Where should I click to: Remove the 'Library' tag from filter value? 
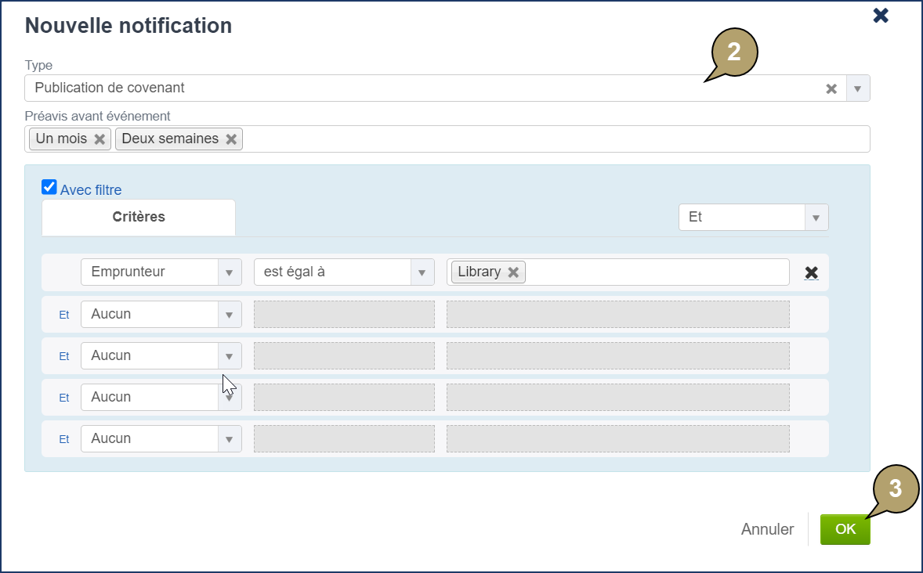pos(513,272)
